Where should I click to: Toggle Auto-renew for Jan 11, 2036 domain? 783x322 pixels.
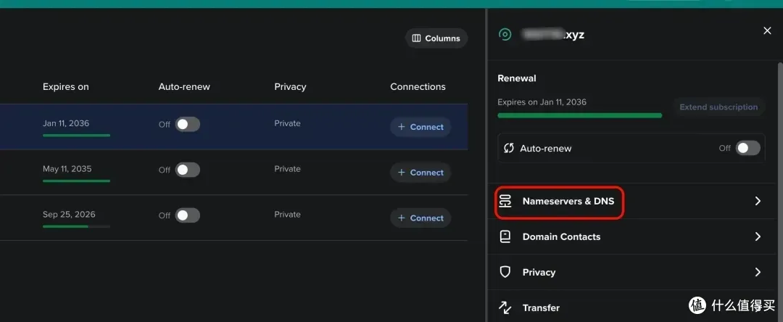tap(187, 124)
